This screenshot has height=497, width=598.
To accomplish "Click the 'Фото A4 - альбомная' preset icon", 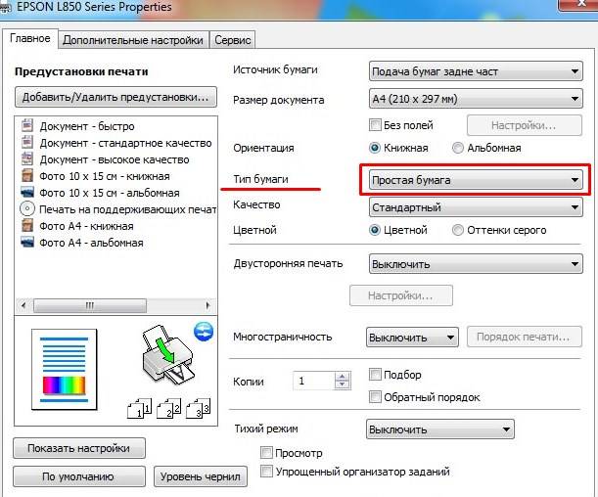I will 28,243.
